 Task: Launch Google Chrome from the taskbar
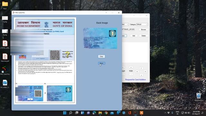coord(106,113)
